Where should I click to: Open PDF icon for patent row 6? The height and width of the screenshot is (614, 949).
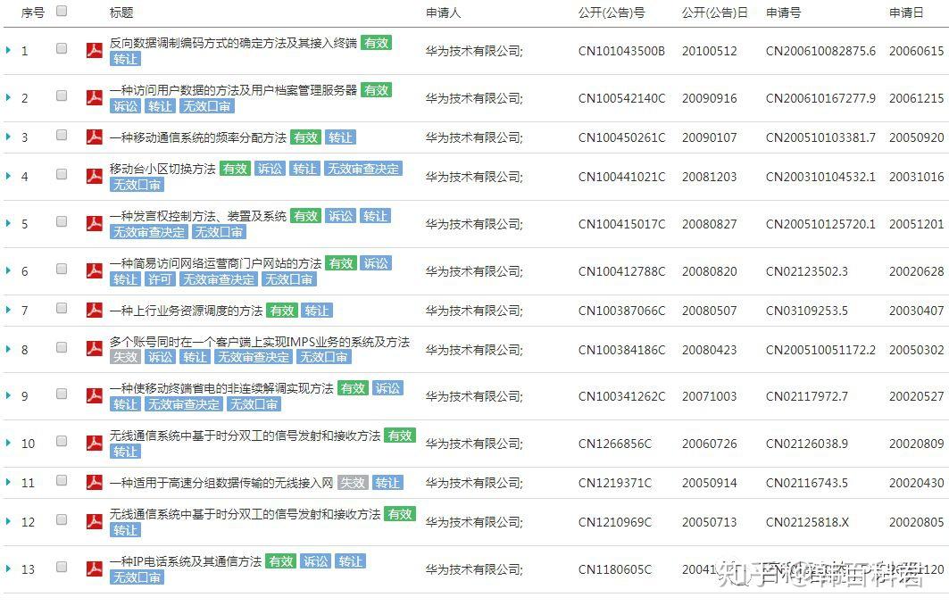[x=94, y=270]
